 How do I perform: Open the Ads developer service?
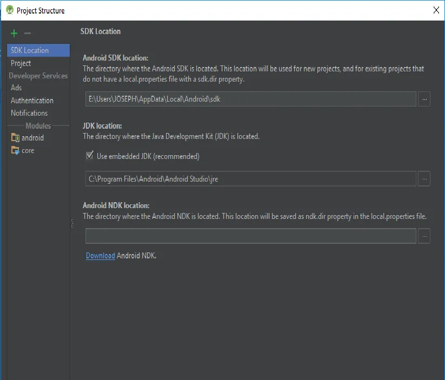[16, 88]
